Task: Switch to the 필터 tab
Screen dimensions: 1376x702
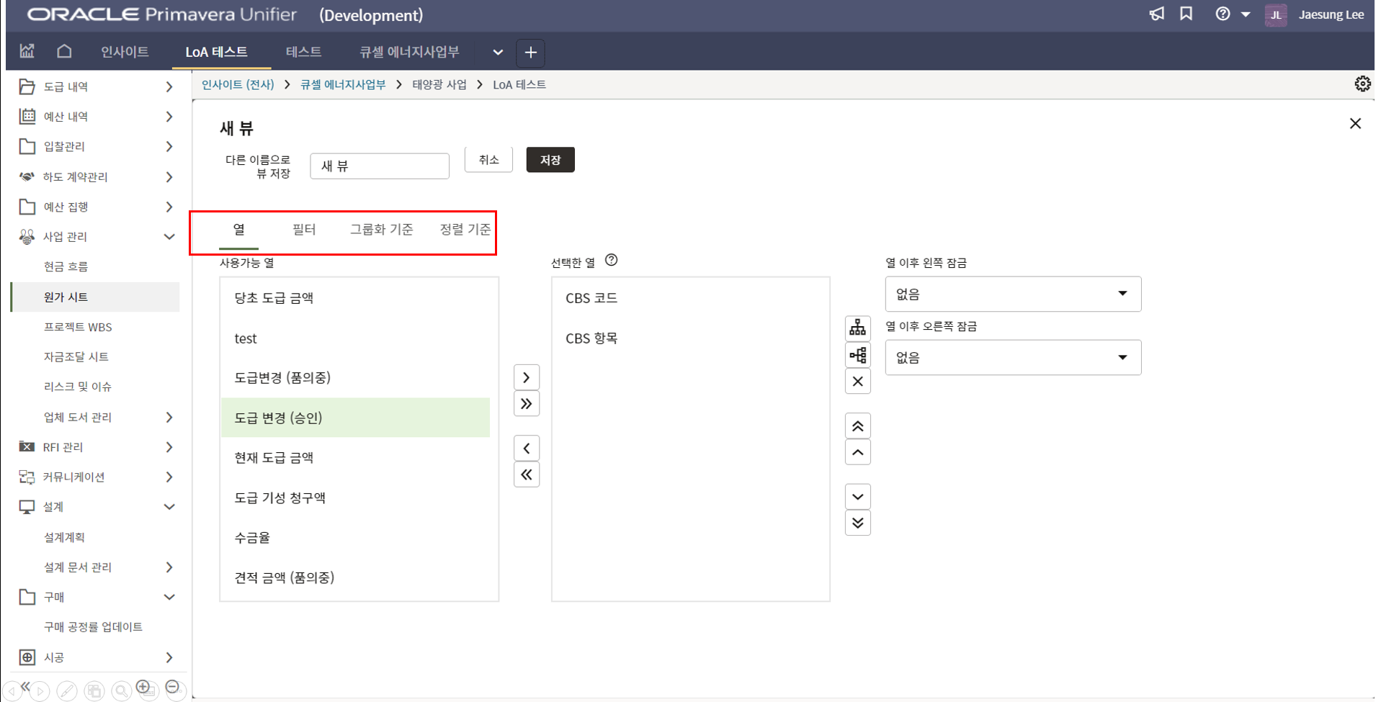Action: point(304,230)
